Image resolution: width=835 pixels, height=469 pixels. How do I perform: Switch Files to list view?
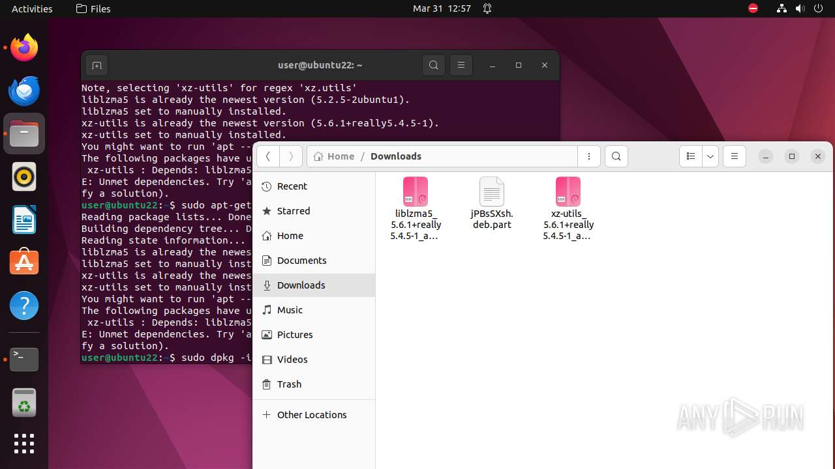pyautogui.click(x=691, y=156)
